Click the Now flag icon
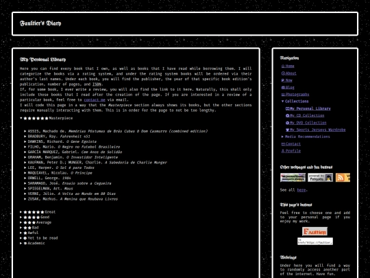370x278 pixels. coord(283,80)
